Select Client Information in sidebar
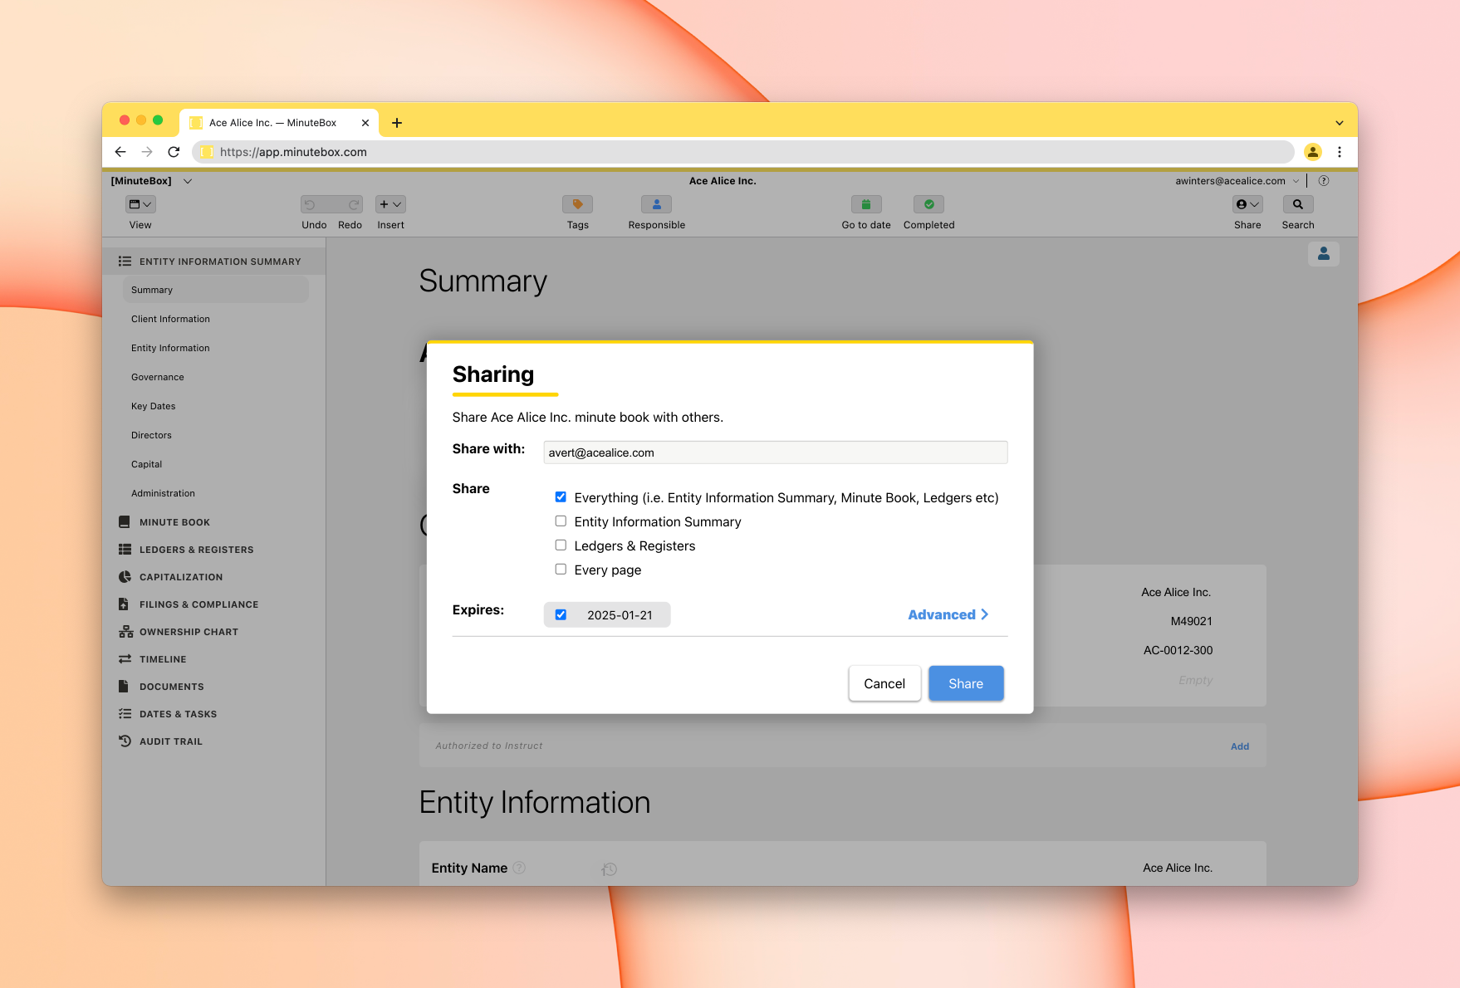Image resolution: width=1460 pixels, height=988 pixels. 170,319
